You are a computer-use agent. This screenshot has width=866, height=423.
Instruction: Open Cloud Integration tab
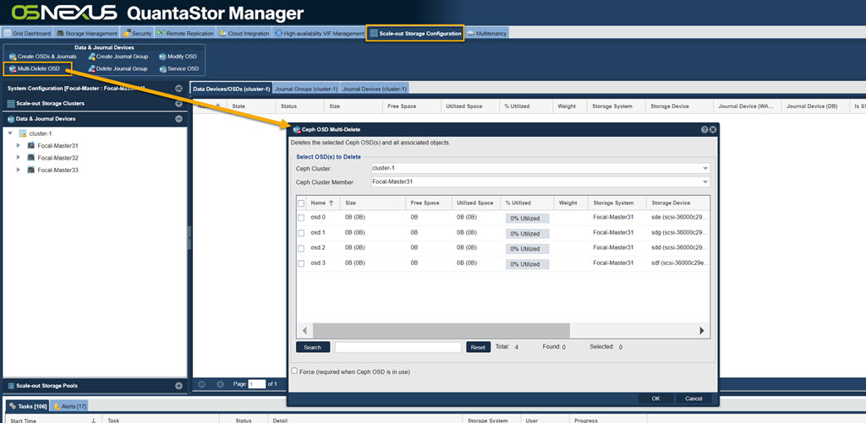tap(244, 33)
